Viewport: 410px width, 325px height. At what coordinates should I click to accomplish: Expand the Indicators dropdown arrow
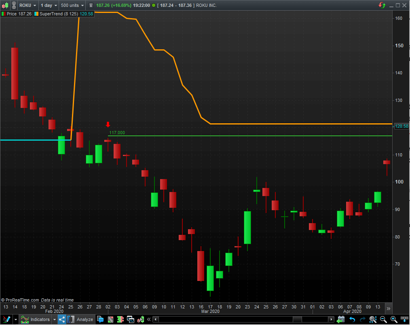pyautogui.click(x=55, y=319)
